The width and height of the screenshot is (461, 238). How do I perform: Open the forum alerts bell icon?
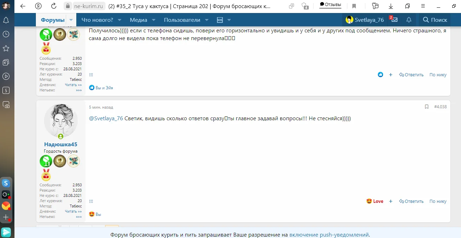pos(409,20)
